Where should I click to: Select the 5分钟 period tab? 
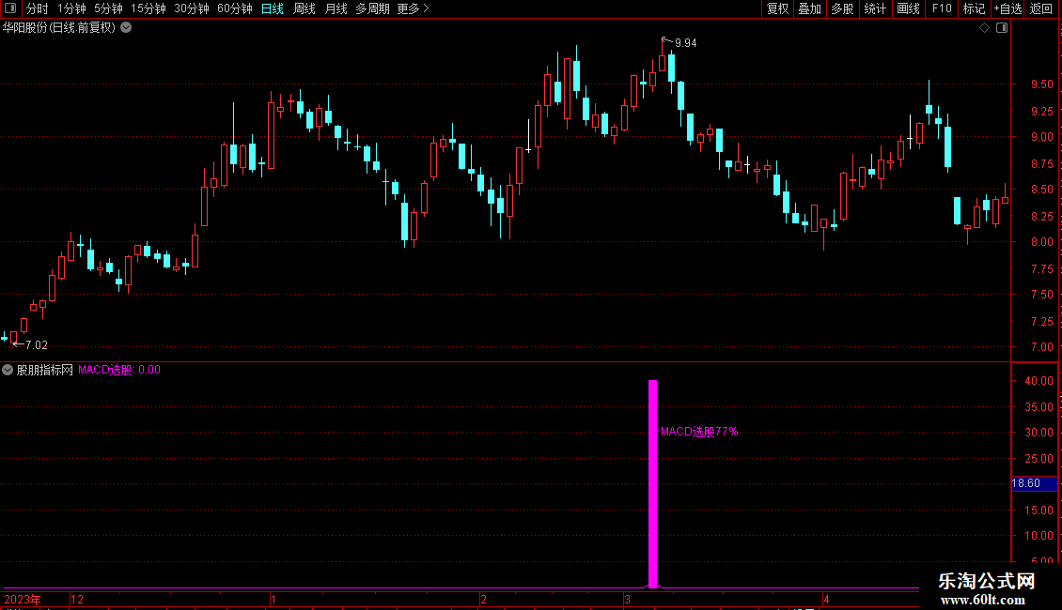point(108,8)
